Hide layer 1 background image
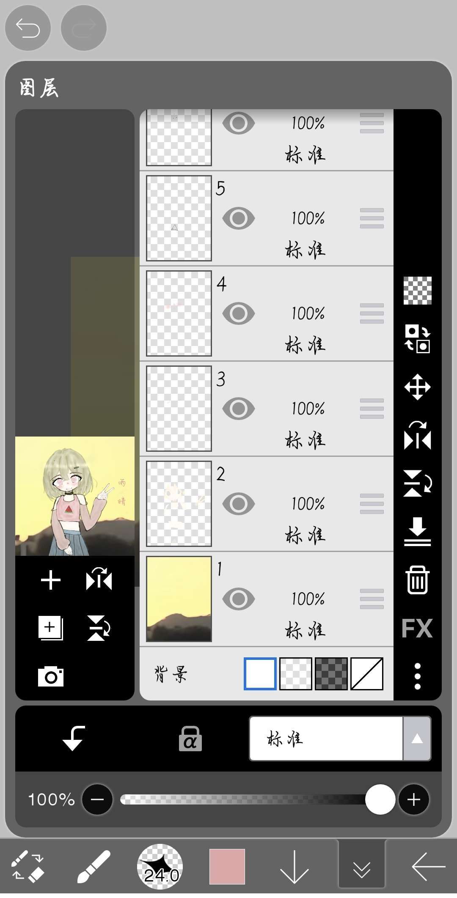The width and height of the screenshot is (457, 898). (x=239, y=599)
